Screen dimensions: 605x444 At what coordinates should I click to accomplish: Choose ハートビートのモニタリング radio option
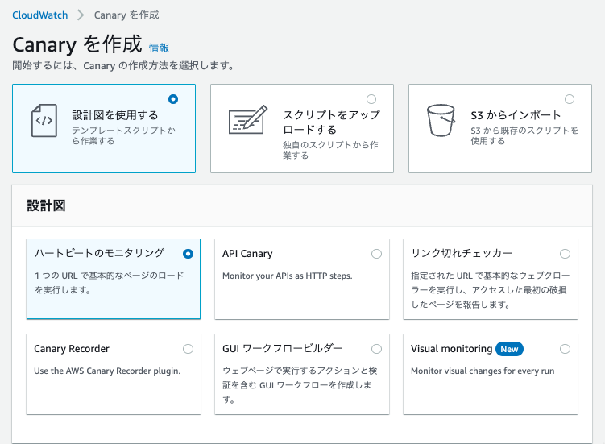(x=188, y=254)
